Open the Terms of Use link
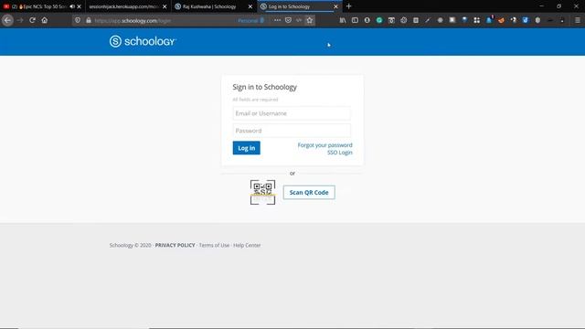The width and height of the screenshot is (585, 329). point(214,245)
